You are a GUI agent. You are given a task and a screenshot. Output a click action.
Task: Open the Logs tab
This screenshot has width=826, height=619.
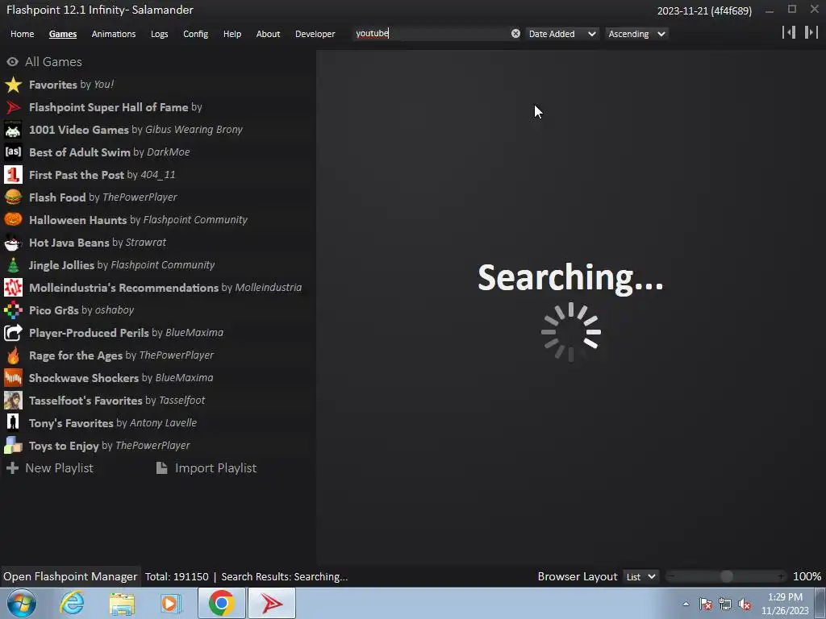[160, 34]
